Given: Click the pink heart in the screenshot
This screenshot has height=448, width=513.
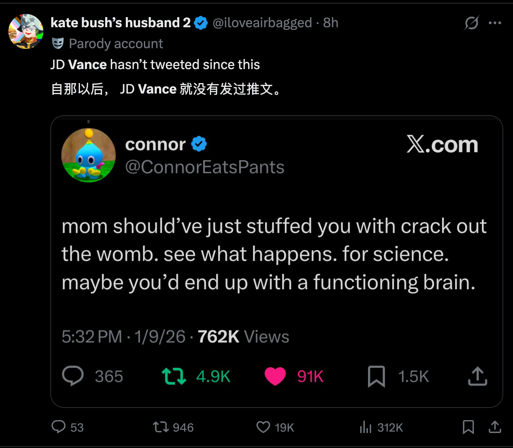Looking at the screenshot, I should [275, 376].
